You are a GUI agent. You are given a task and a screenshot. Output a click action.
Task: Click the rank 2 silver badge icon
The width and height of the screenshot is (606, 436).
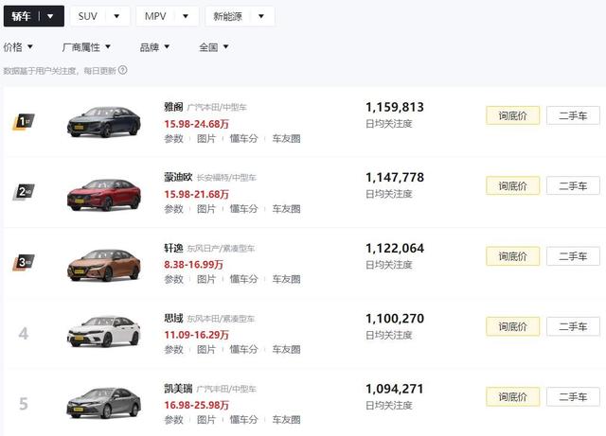[24, 192]
